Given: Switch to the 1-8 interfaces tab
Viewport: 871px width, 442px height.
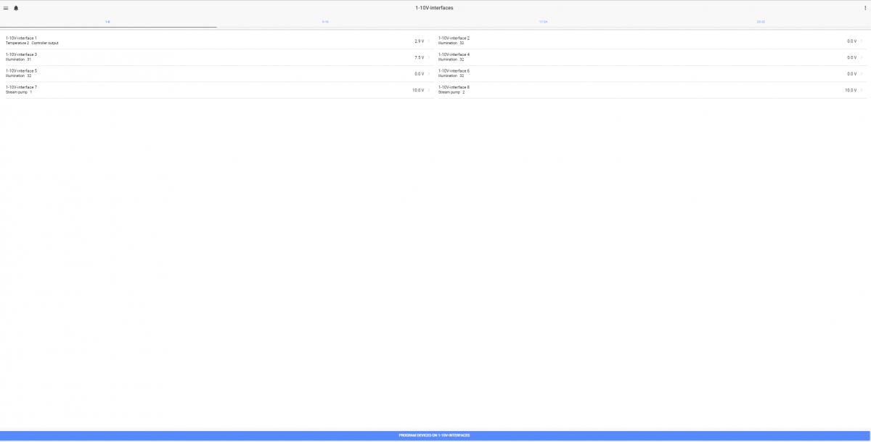Looking at the screenshot, I should pyautogui.click(x=108, y=22).
